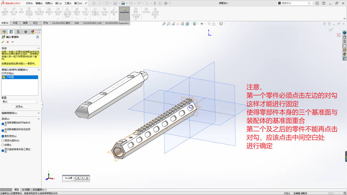This screenshot has width=347, height=195.
Task: Enable 封套 checkbox
Action: (3, 145)
